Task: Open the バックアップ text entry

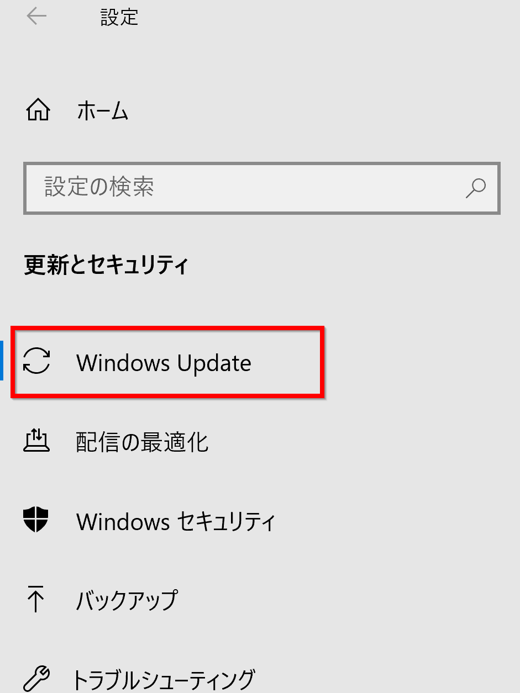Action: point(127,600)
